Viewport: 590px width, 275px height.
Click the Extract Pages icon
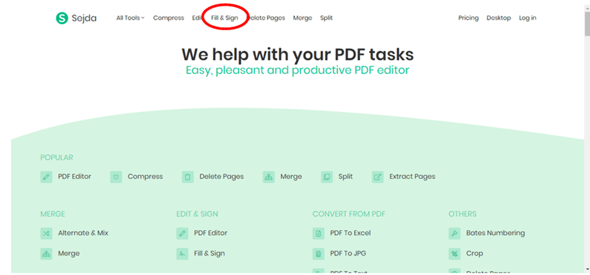(378, 176)
